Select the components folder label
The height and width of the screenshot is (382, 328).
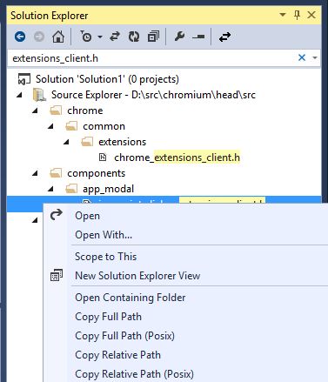[97, 173]
